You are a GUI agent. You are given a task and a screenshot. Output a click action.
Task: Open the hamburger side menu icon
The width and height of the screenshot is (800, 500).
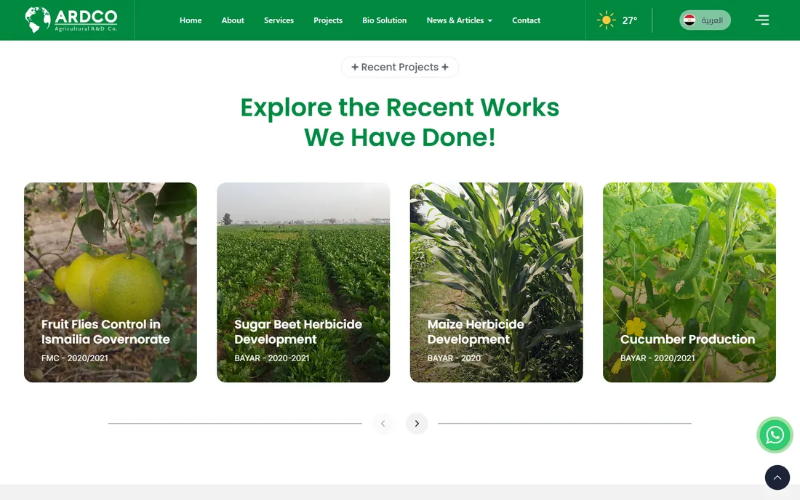tap(761, 20)
